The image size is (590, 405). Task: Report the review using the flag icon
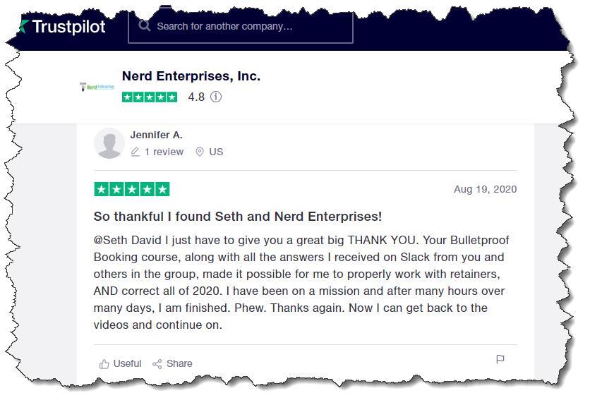pos(500,360)
